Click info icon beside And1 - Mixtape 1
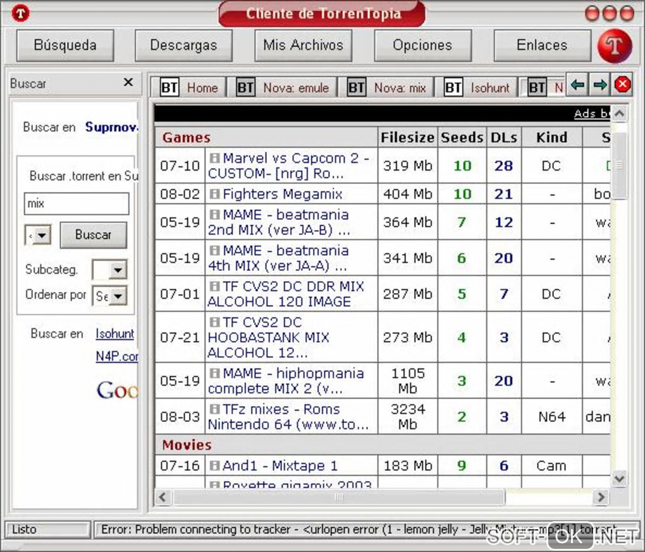The image size is (645, 552). coord(214,465)
